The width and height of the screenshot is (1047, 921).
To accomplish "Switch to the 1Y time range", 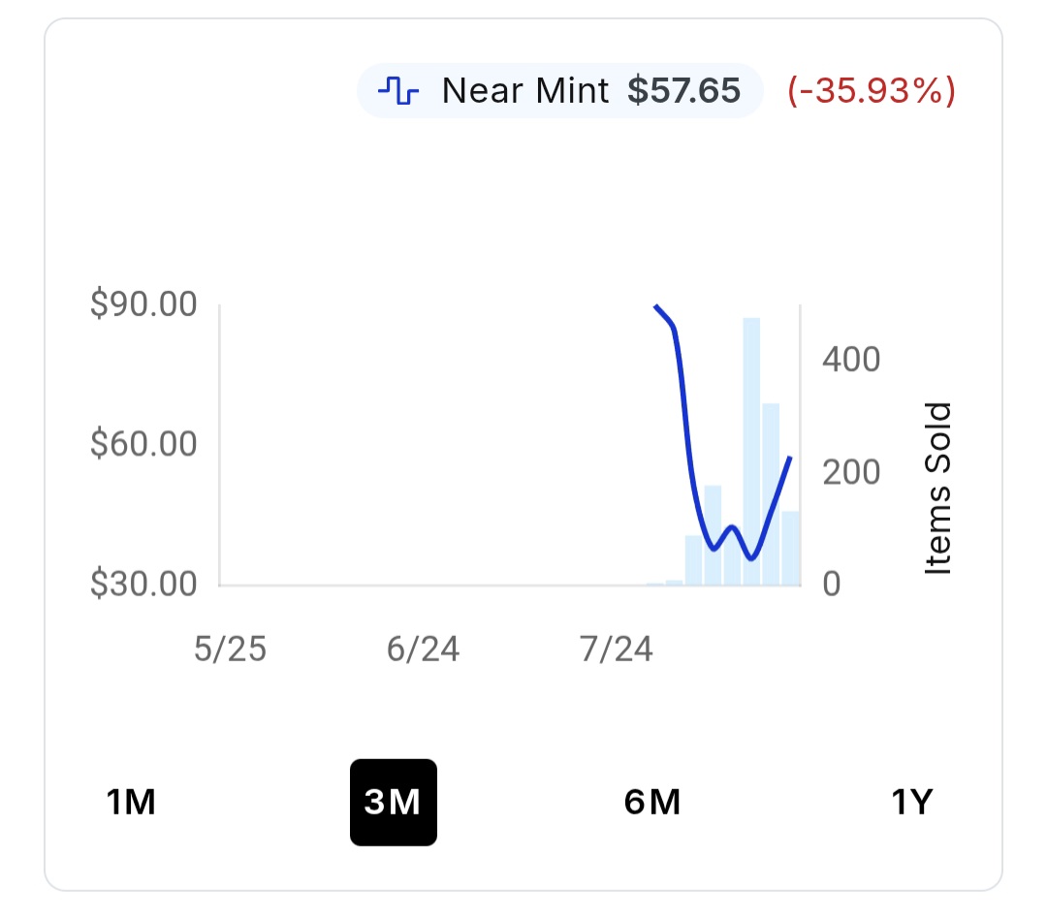I will [912, 802].
